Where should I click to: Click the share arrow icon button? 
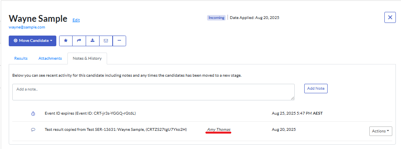click(x=79, y=41)
